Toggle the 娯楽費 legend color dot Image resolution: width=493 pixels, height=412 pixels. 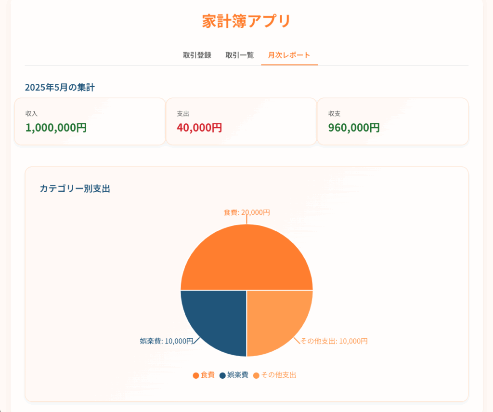222,375
